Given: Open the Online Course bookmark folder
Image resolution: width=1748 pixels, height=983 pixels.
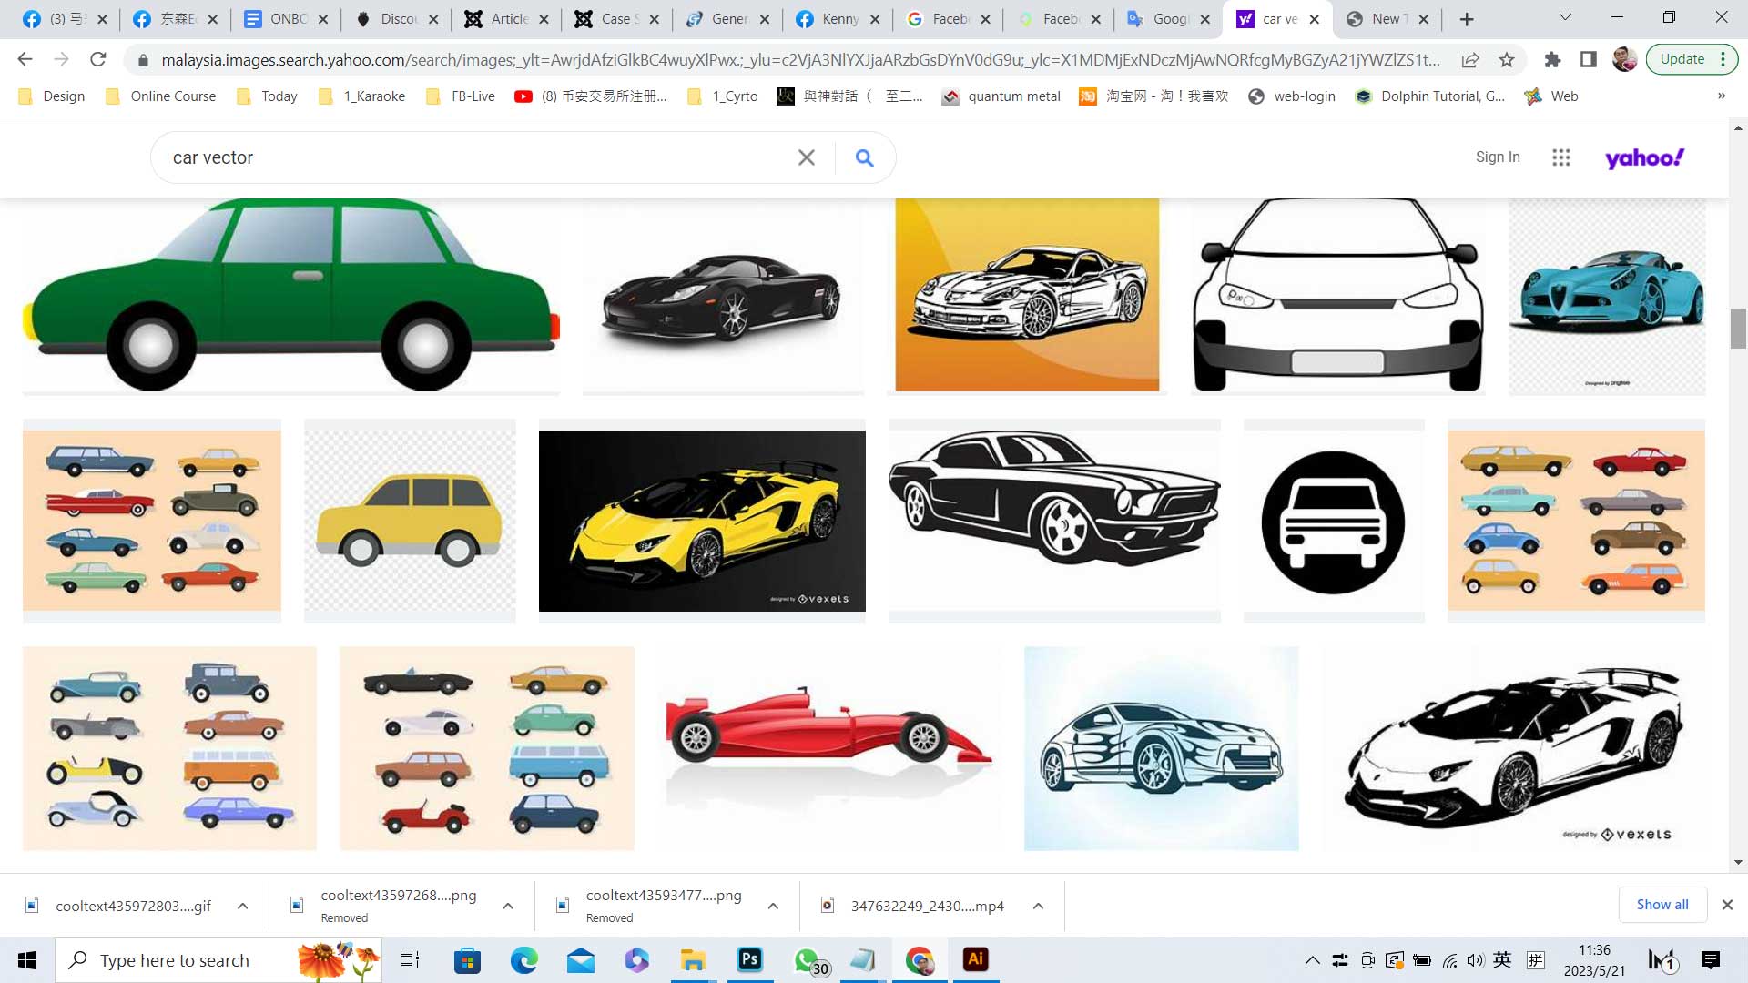Looking at the screenshot, I should coord(161,96).
